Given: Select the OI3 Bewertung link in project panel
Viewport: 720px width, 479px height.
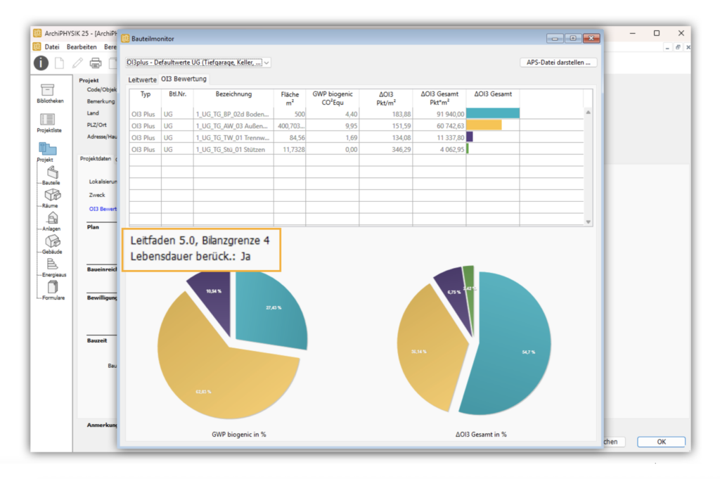Looking at the screenshot, I should pyautogui.click(x=103, y=209).
